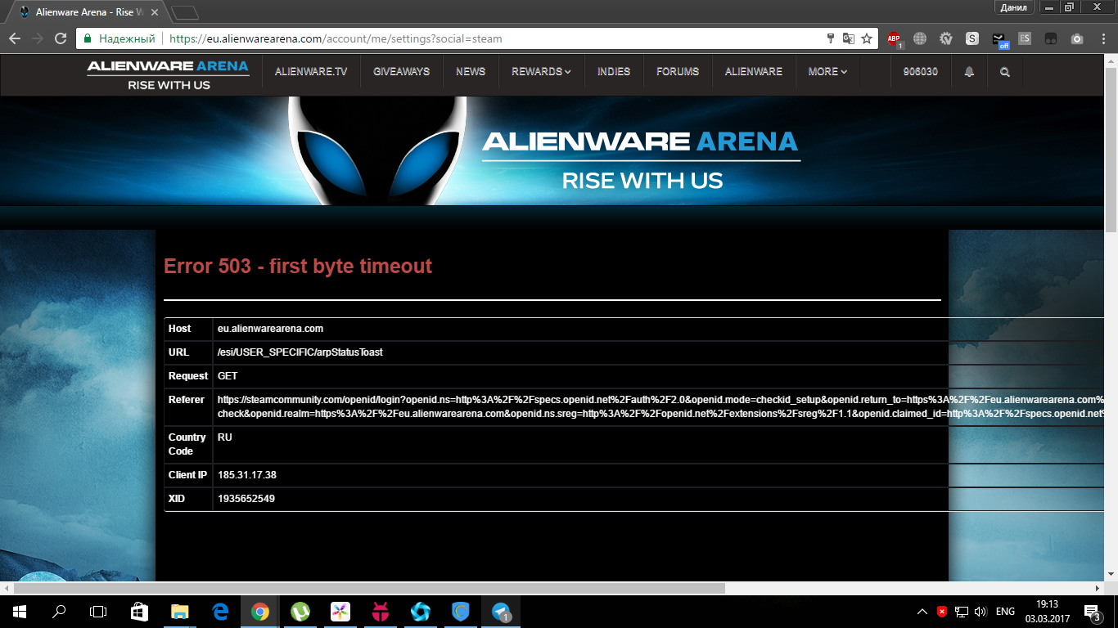Open File Explorer from taskbar

179,611
